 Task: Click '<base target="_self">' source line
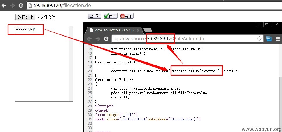116,115
